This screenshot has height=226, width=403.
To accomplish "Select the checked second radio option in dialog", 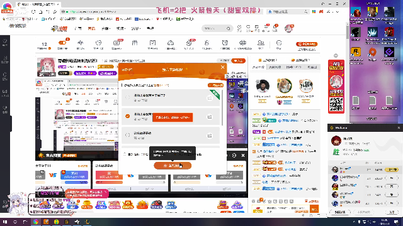I will pyautogui.click(x=127, y=116).
